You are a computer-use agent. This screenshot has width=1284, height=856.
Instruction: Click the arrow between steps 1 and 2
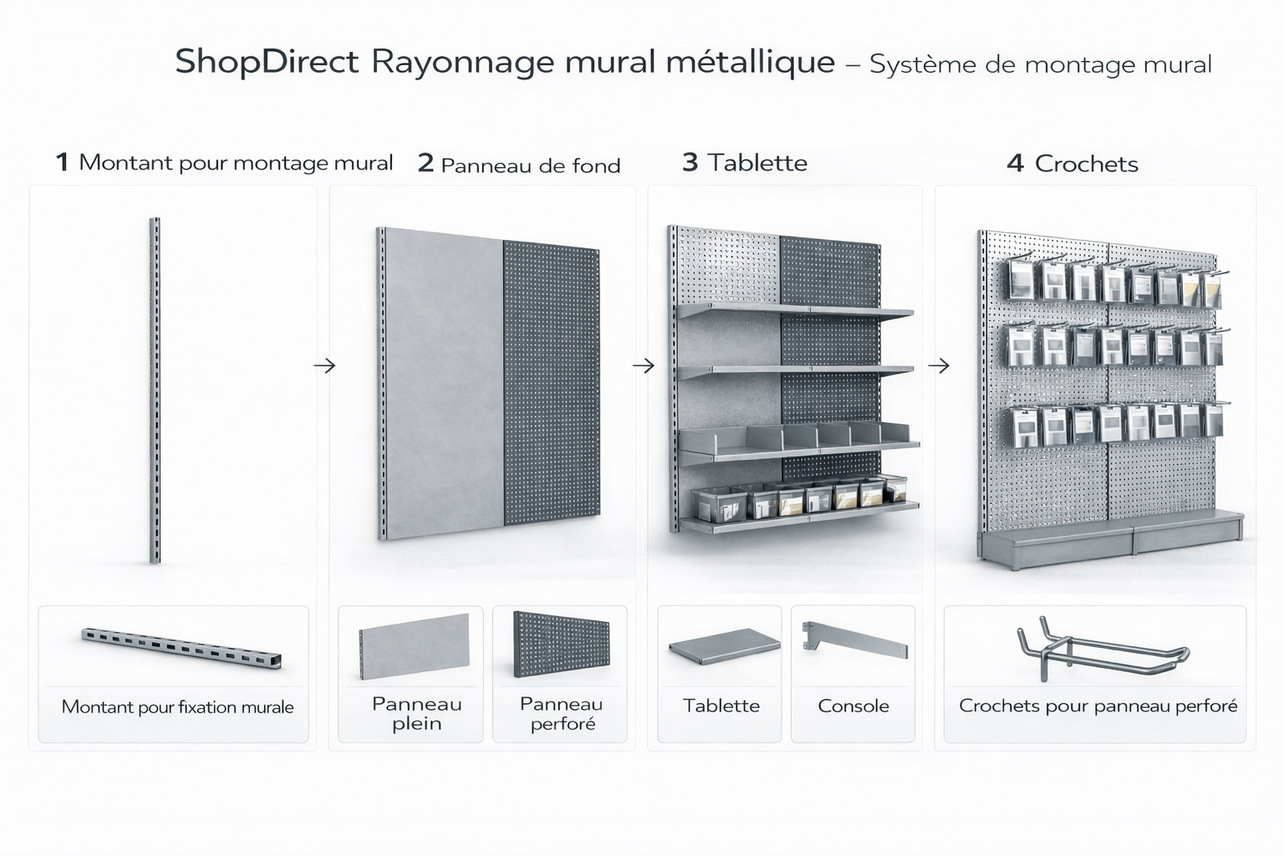(x=324, y=365)
